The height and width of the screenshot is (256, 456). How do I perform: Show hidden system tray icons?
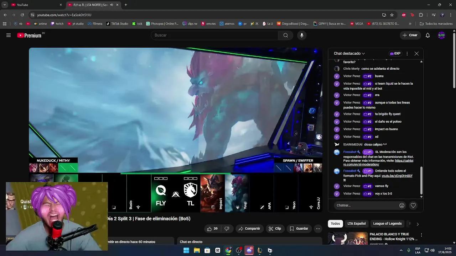[x=401, y=250]
